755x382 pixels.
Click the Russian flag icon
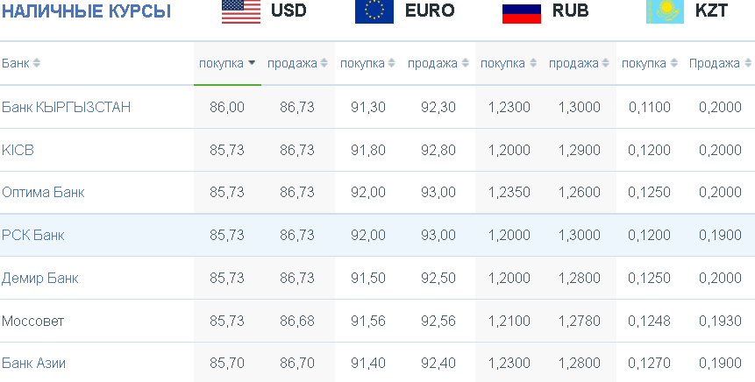522,11
